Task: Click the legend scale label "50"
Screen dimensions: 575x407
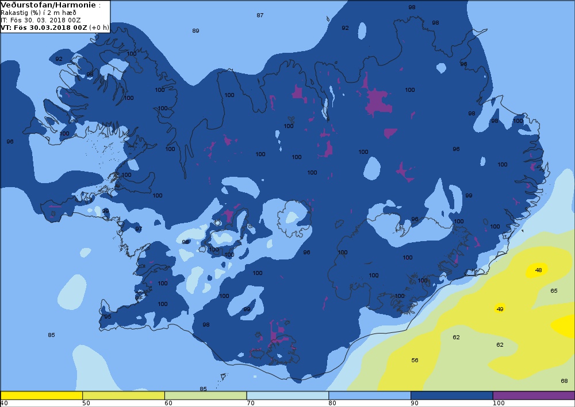Action: click(x=86, y=404)
